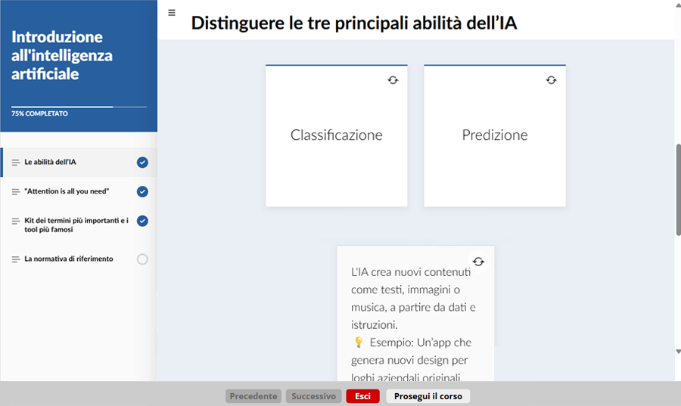Click the lines icon beside Kit dei termini
Image resolution: width=681 pixels, height=406 pixels.
click(16, 221)
